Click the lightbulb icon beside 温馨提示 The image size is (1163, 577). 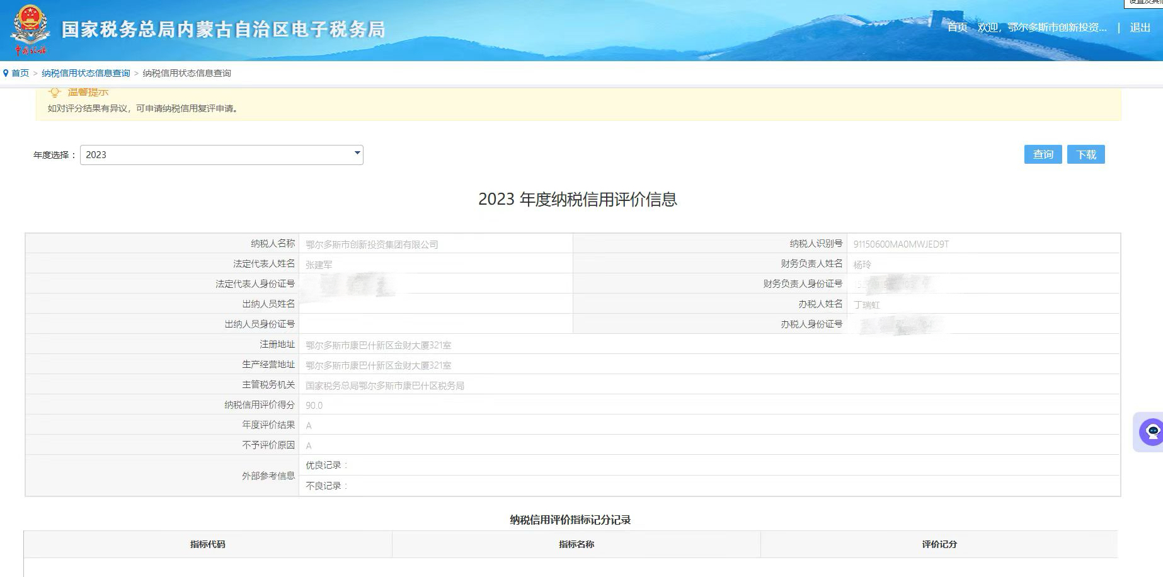tap(55, 93)
